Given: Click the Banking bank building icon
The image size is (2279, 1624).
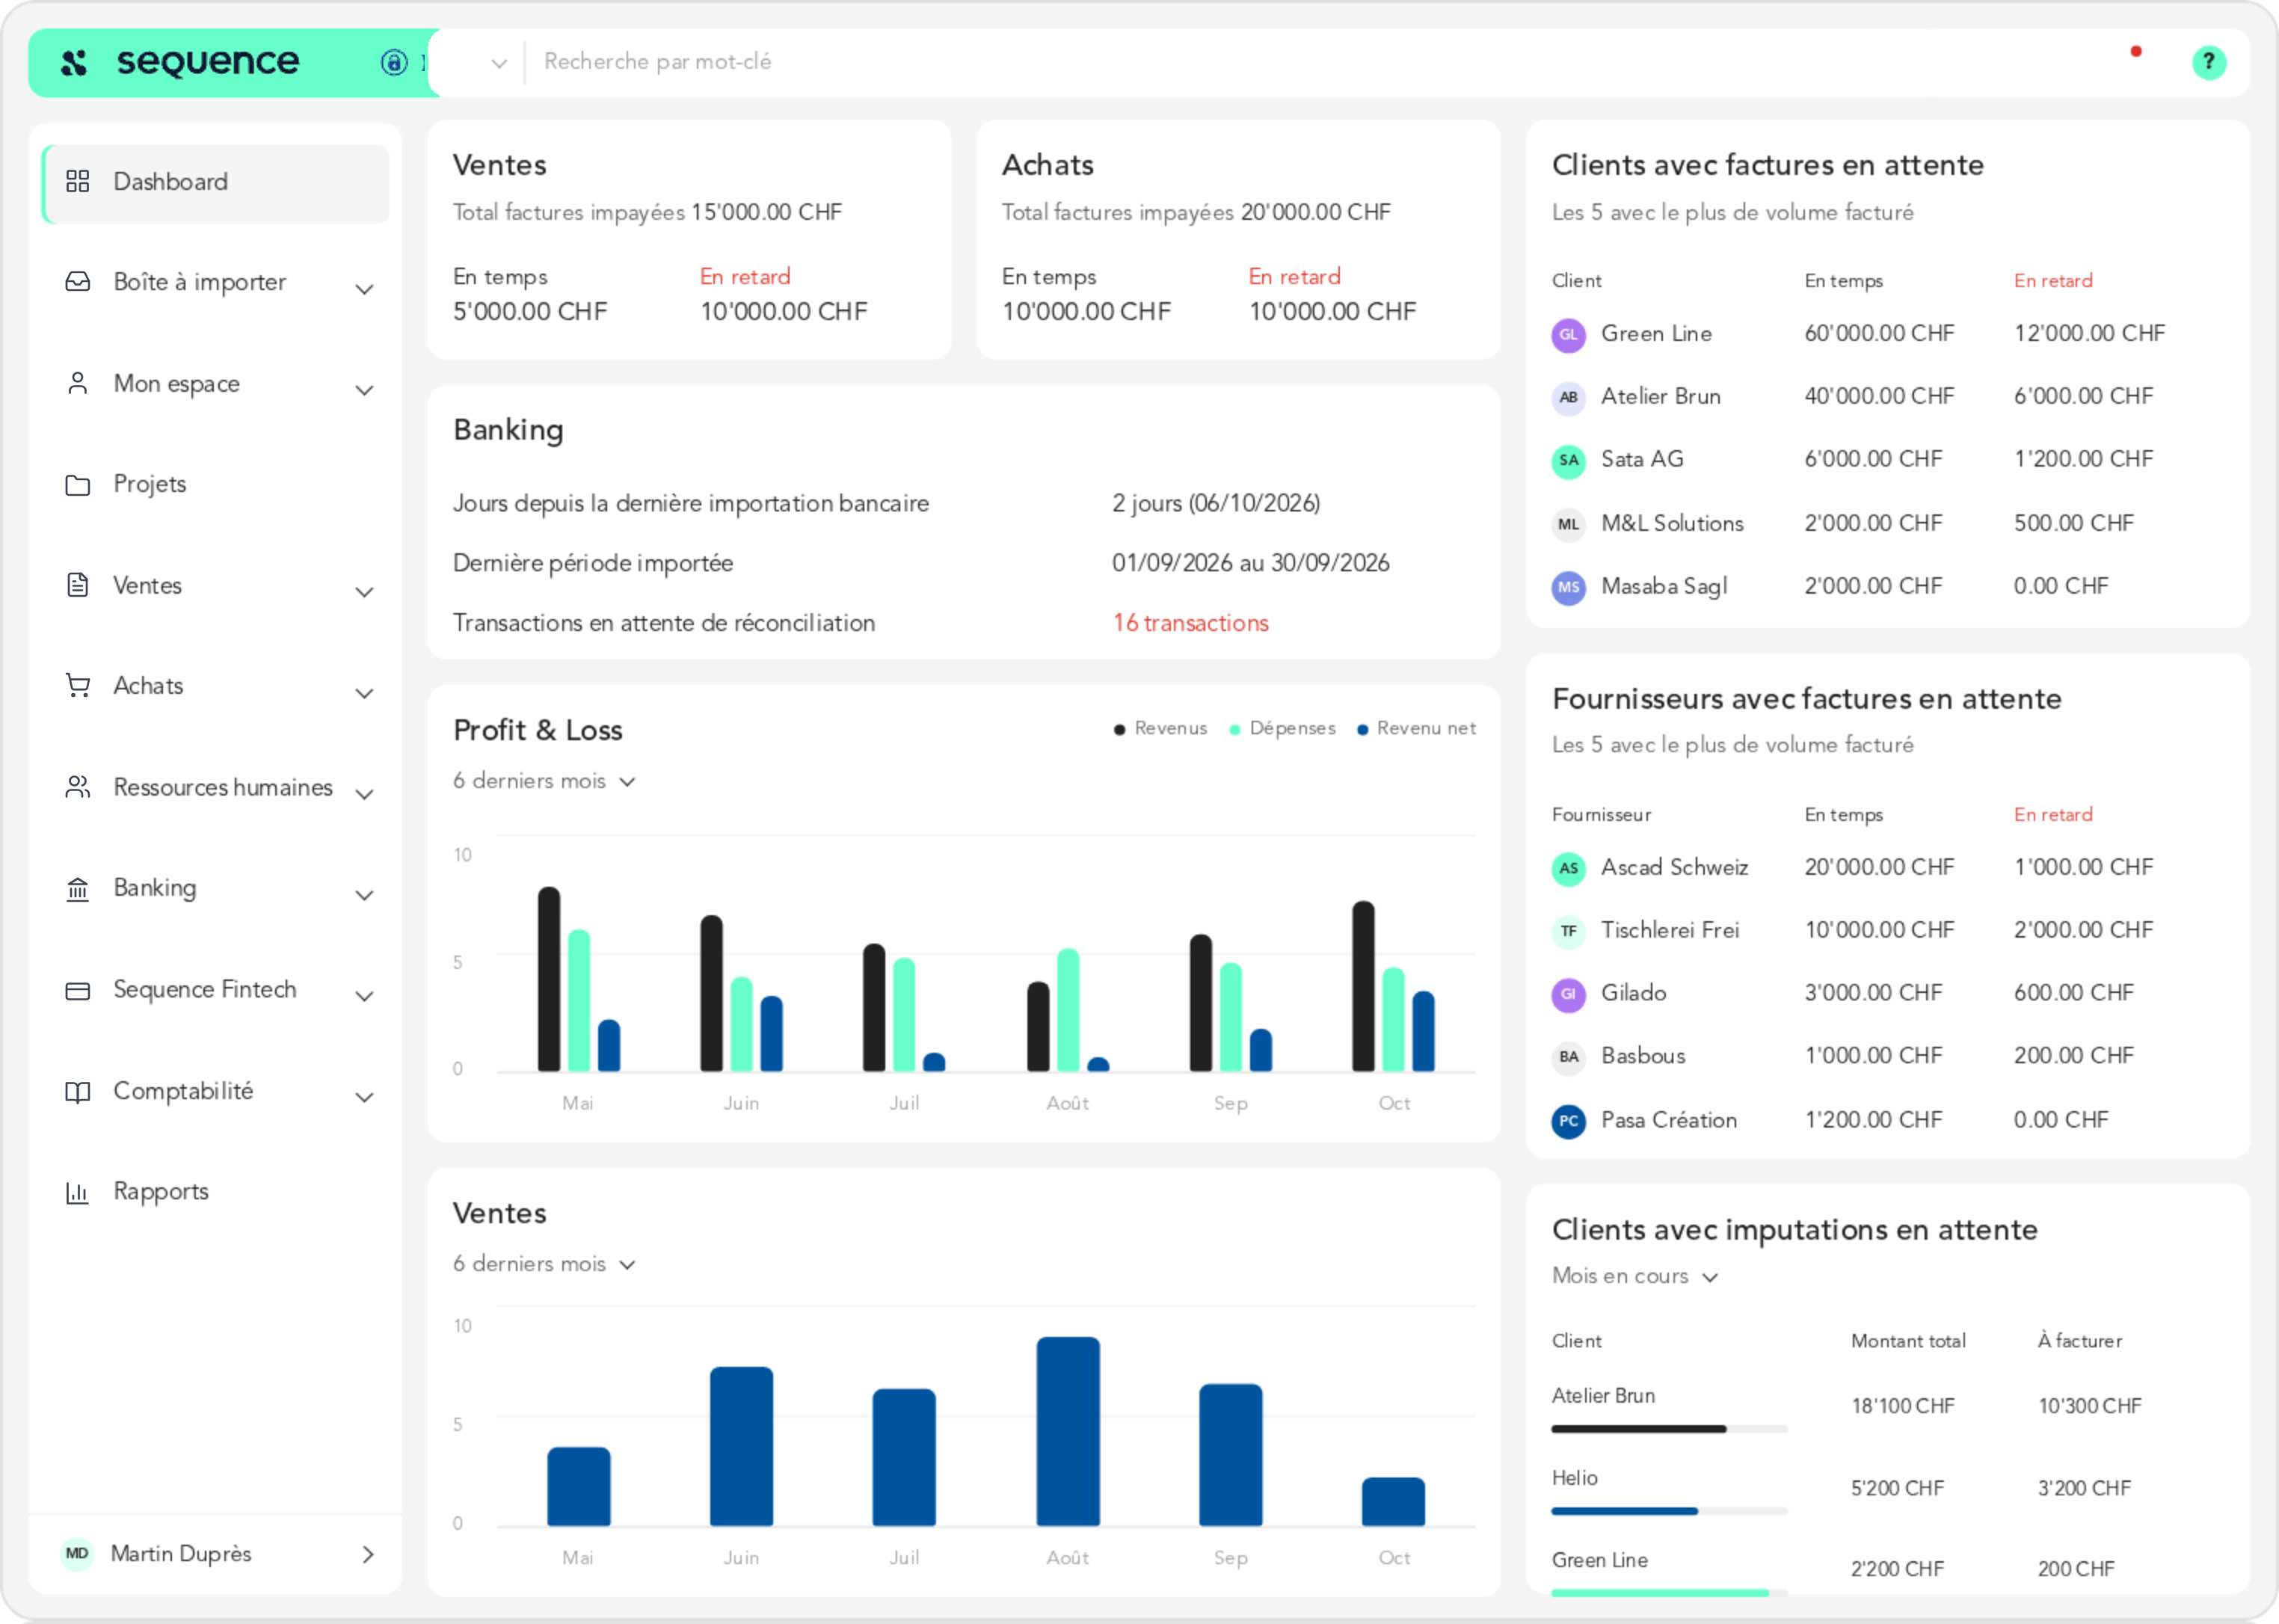Looking at the screenshot, I should 77,888.
